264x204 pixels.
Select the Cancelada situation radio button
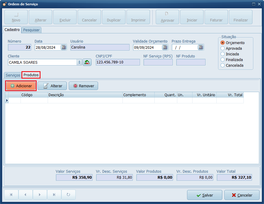click(x=223, y=65)
